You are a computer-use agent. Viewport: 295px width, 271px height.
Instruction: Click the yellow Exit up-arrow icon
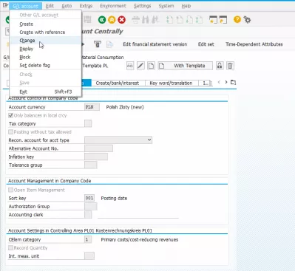tap(112, 20)
